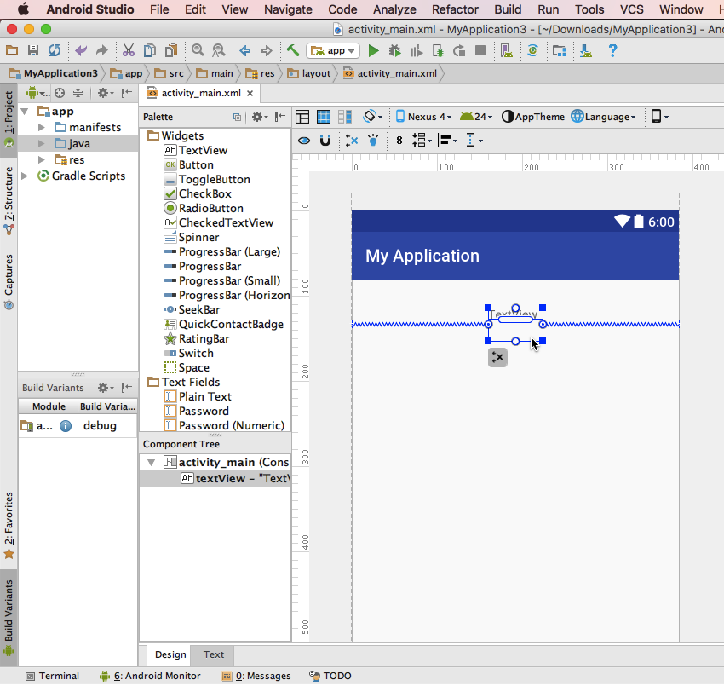Switch to Design view mode icon
Viewport: 724px width, 686px height.
pos(302,117)
